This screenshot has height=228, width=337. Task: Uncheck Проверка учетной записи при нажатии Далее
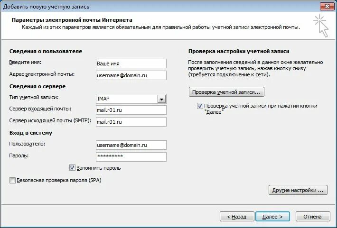(200, 106)
